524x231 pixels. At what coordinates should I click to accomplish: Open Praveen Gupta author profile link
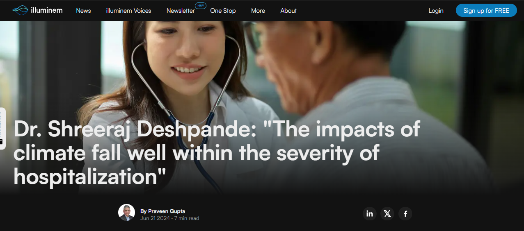[x=167, y=211]
